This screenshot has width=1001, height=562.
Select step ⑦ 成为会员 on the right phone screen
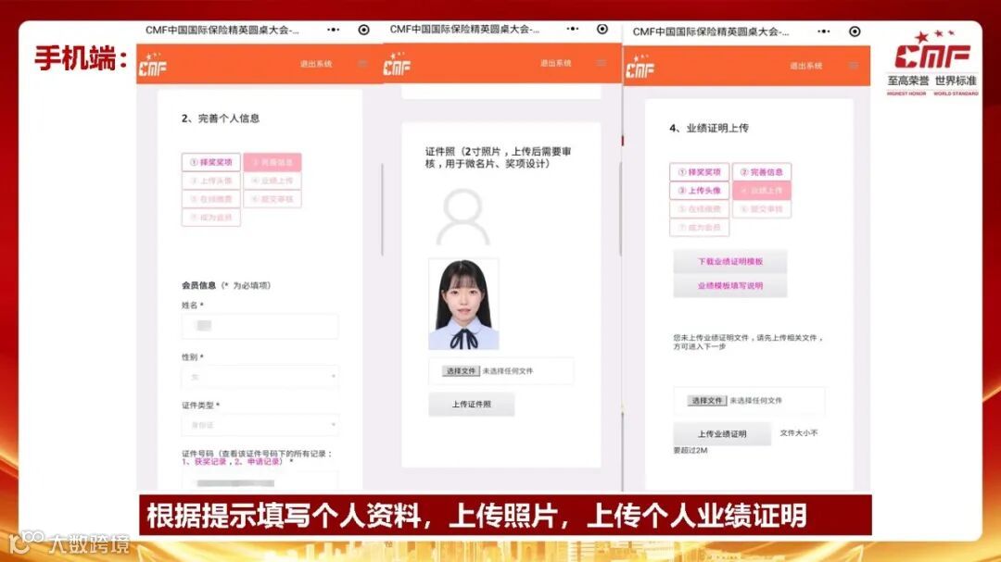click(700, 227)
